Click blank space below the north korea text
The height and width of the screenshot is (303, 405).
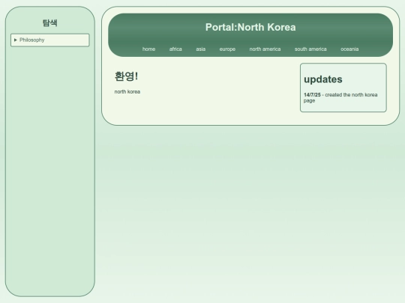pyautogui.click(x=202, y=108)
